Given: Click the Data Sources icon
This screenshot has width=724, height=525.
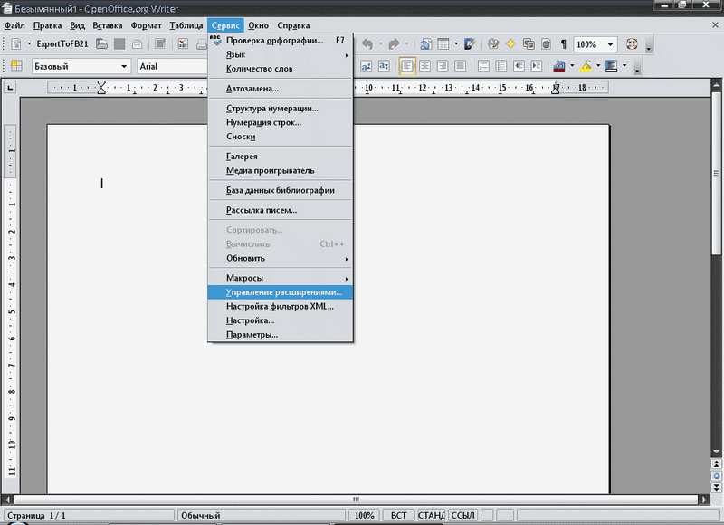Looking at the screenshot, I should [x=547, y=43].
